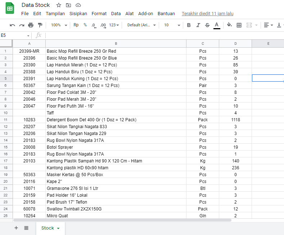Click the Redo arrow icon
This screenshot has height=235, width=284.
coord(22,25)
